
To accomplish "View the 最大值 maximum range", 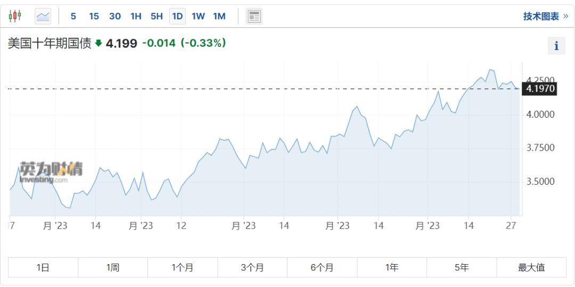I will (531, 267).
